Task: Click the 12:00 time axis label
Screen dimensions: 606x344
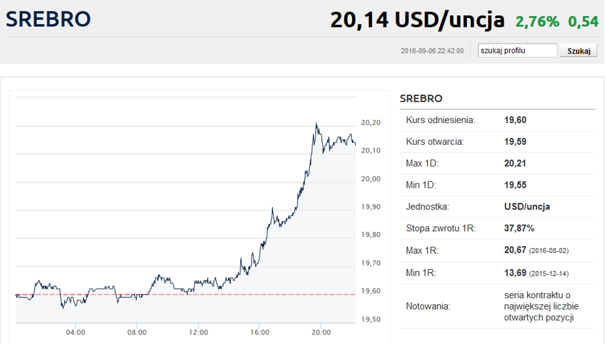Action: pos(198,332)
